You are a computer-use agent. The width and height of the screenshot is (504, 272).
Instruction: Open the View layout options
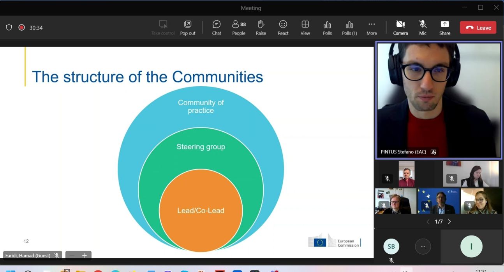pyautogui.click(x=305, y=28)
